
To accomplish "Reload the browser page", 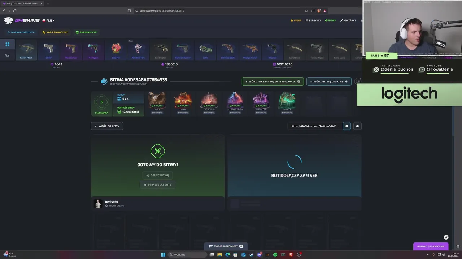I will tap(15, 11).
